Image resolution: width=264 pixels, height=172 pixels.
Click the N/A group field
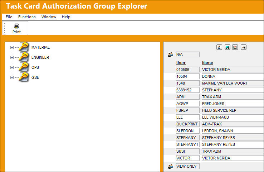188,54
